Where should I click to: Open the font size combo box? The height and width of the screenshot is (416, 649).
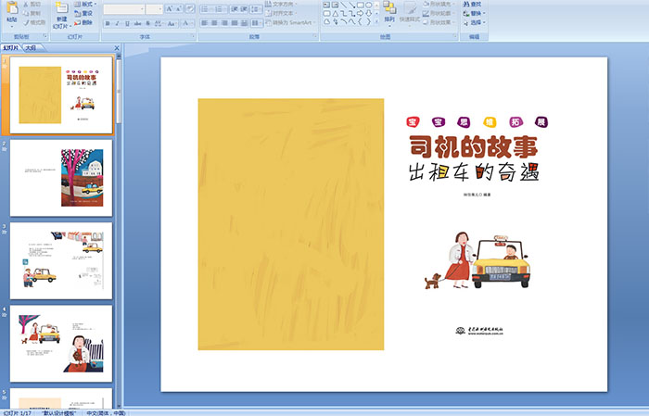(x=155, y=9)
